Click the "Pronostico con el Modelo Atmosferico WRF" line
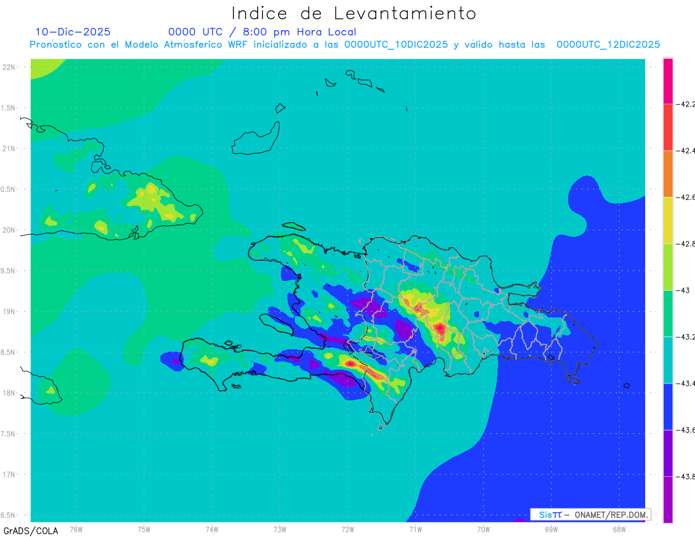Image resolution: width=695 pixels, height=537 pixels. (345, 45)
